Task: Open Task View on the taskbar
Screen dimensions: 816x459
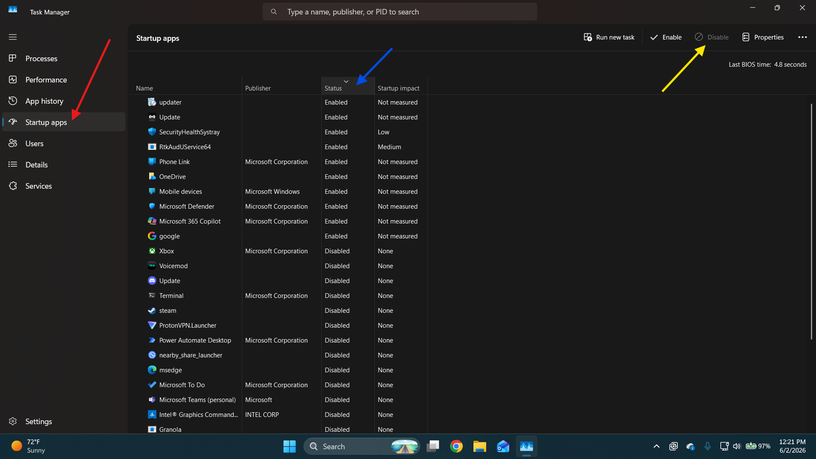Action: (x=433, y=446)
